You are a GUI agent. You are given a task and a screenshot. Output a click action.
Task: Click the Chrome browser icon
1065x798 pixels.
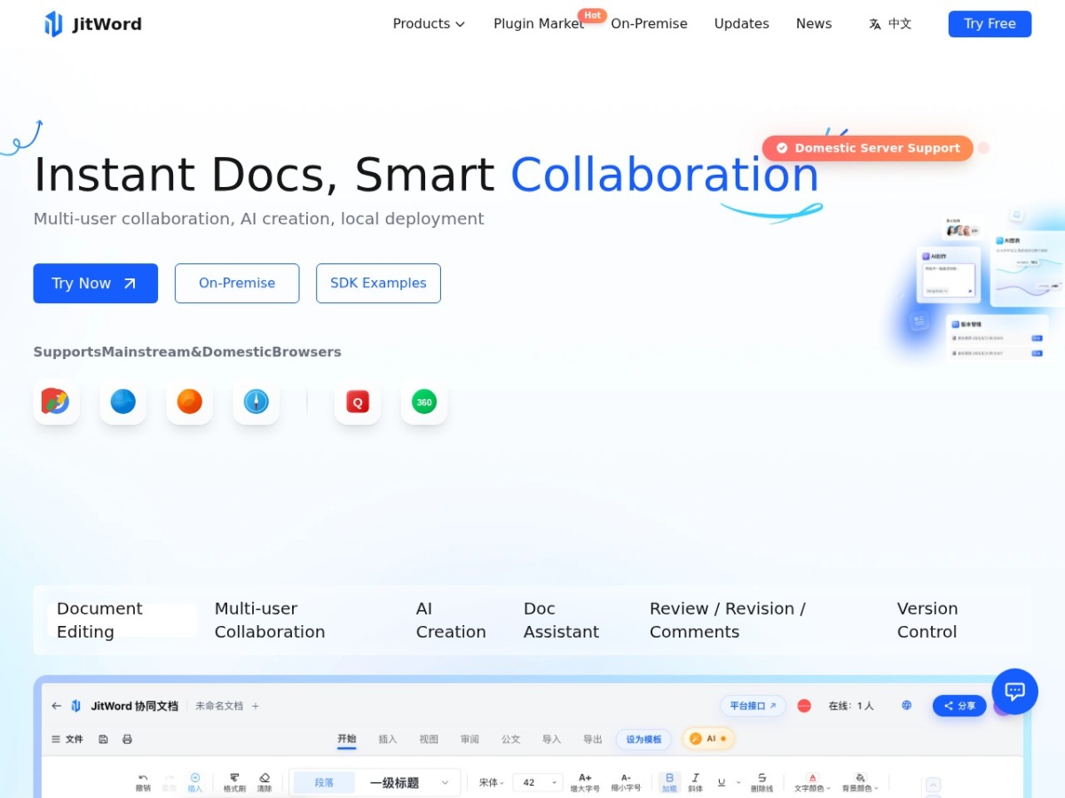[x=56, y=402]
